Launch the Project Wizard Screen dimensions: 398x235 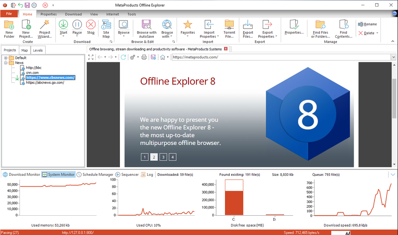point(45,25)
